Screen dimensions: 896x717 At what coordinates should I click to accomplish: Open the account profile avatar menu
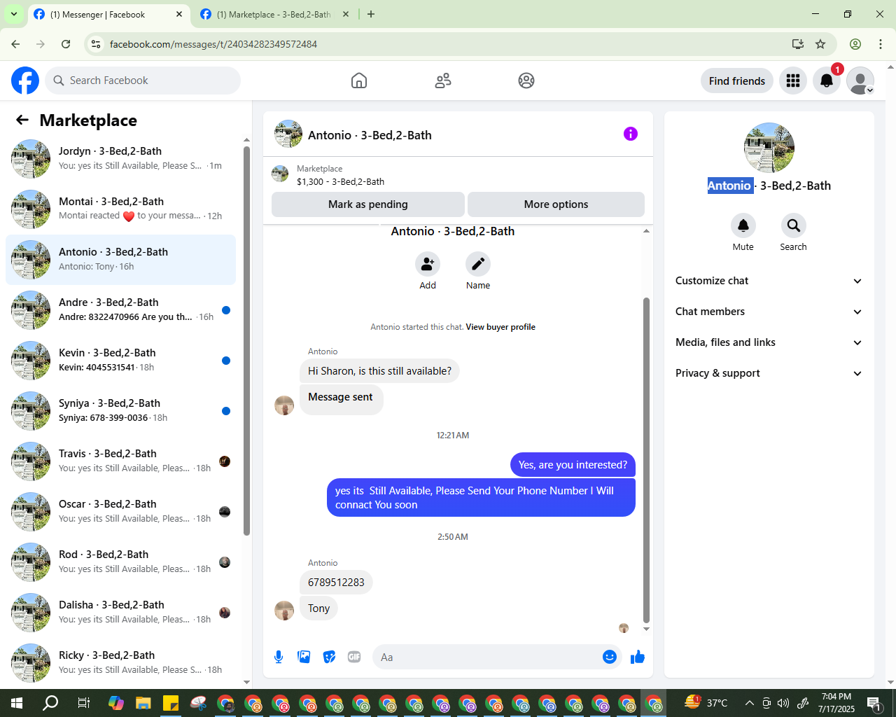point(860,81)
